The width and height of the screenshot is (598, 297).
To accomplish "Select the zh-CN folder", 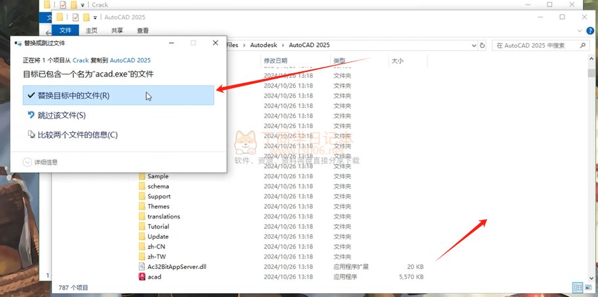I will point(156,247).
